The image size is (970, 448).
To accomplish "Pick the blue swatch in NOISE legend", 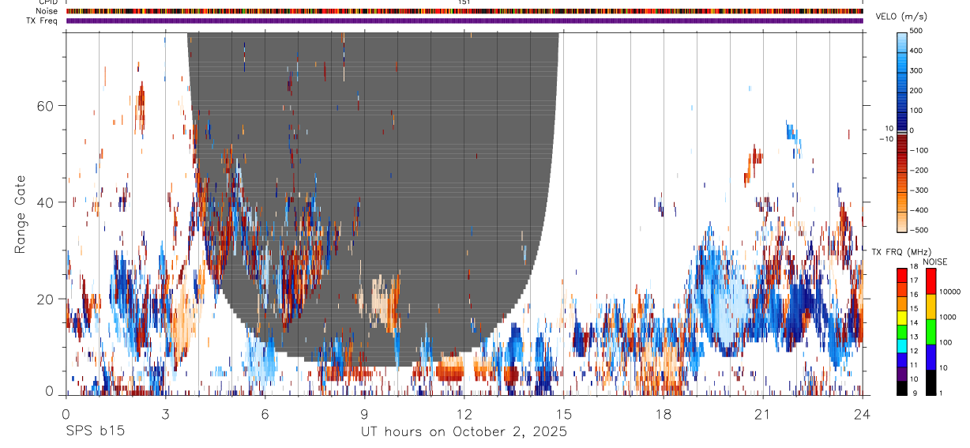I will tap(931, 356).
